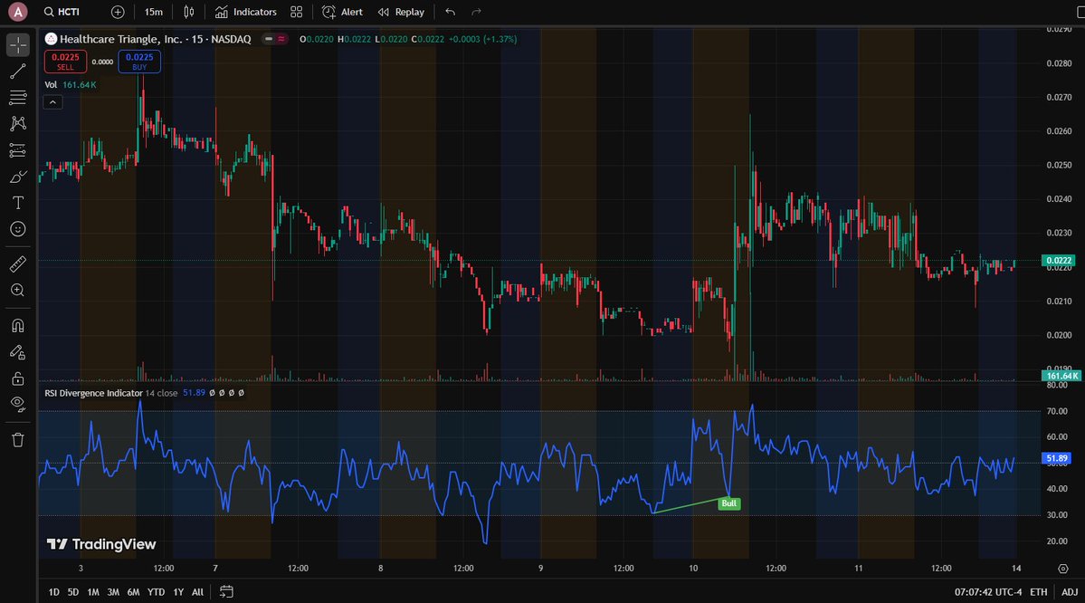Screen dimensions: 1085x603
Task: Undo the last chart action
Action: [451, 12]
